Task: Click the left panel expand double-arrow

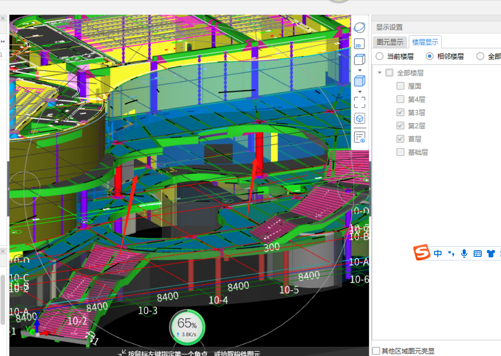Action: (3, 41)
